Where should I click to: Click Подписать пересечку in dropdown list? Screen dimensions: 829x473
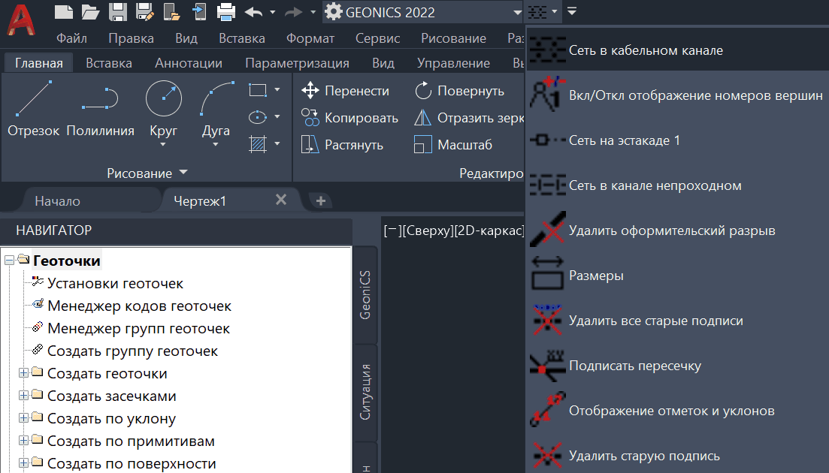coord(635,366)
